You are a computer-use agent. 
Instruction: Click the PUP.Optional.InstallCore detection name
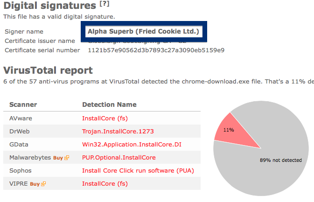pos(119,158)
